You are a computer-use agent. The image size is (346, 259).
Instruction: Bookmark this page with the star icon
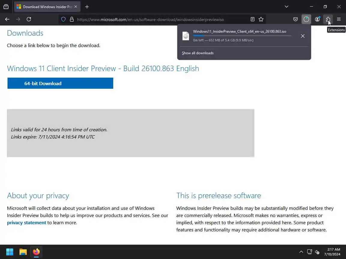pos(261,19)
